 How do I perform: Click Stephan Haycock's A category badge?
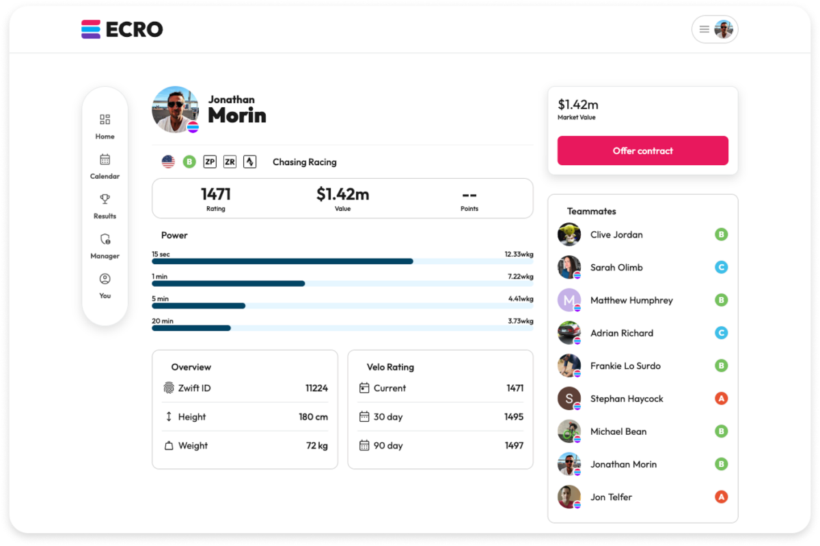pyautogui.click(x=722, y=398)
